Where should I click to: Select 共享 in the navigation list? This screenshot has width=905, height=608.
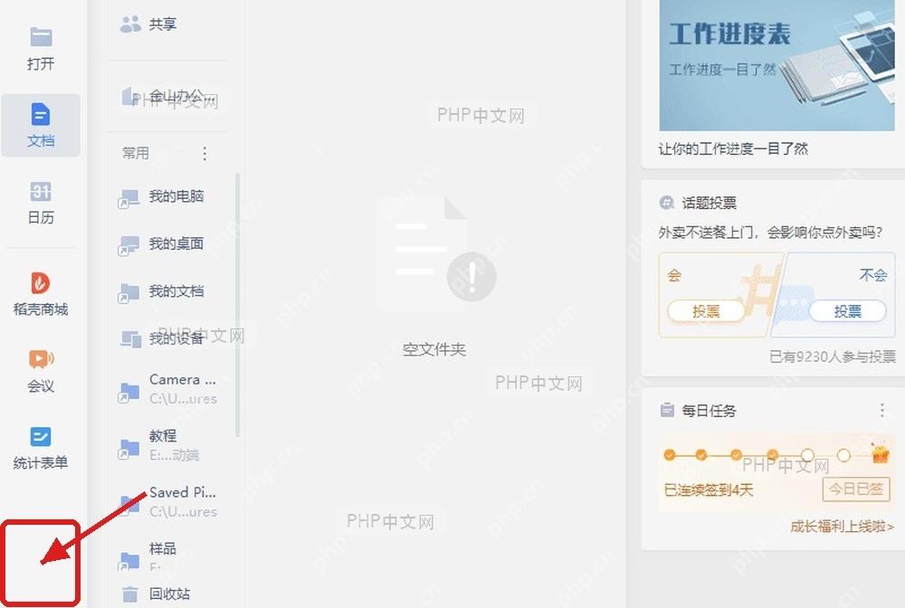coord(163,24)
